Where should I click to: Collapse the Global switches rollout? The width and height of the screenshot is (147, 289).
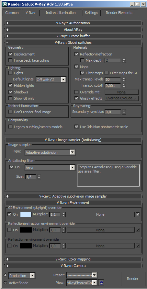click(x=73, y=42)
